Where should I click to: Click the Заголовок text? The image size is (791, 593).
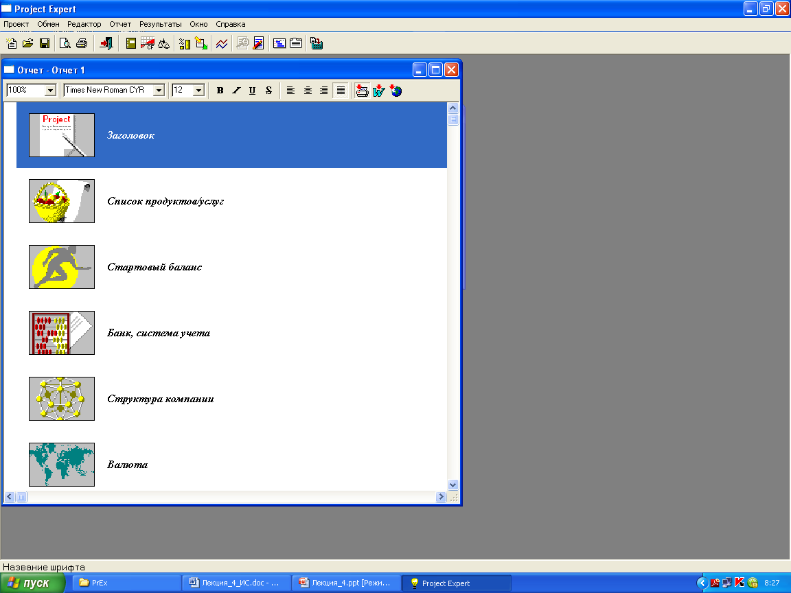(x=130, y=135)
